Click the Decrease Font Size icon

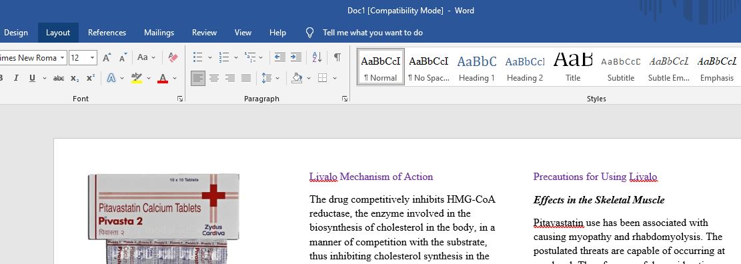123,57
